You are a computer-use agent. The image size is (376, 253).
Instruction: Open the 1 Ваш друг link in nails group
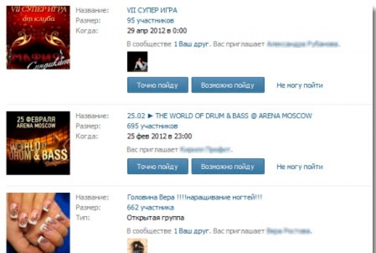[x=191, y=231]
